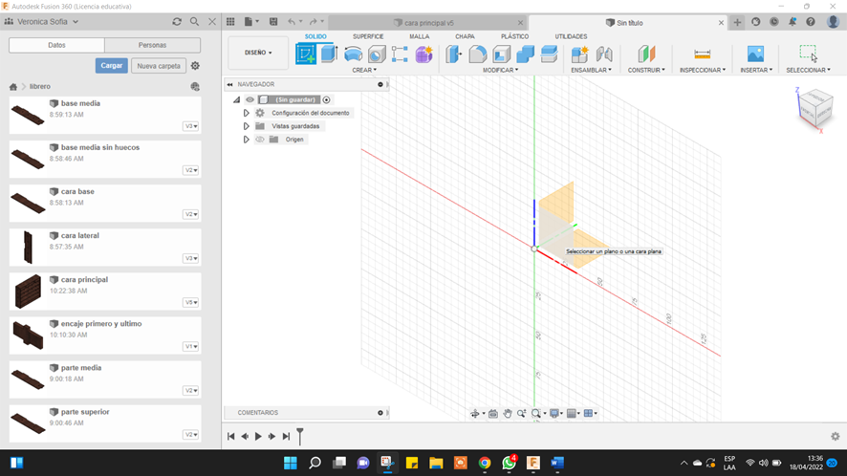Select the Offset Face tool

(549, 54)
